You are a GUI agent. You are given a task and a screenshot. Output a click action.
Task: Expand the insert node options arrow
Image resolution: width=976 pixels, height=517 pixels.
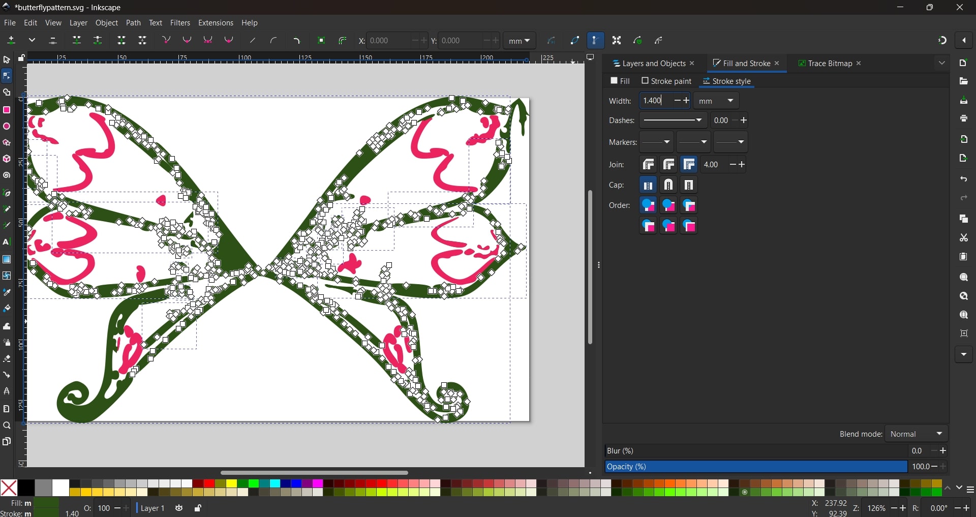pyautogui.click(x=32, y=41)
